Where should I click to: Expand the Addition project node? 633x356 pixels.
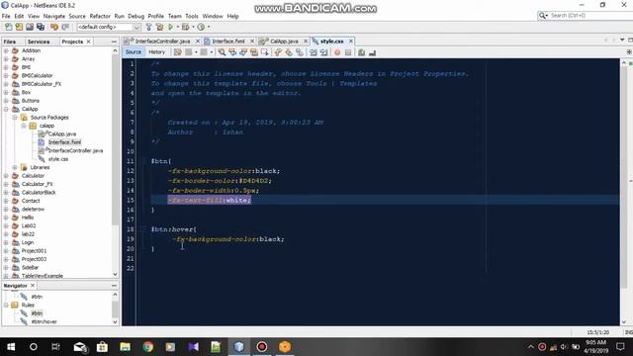pyautogui.click(x=6, y=50)
